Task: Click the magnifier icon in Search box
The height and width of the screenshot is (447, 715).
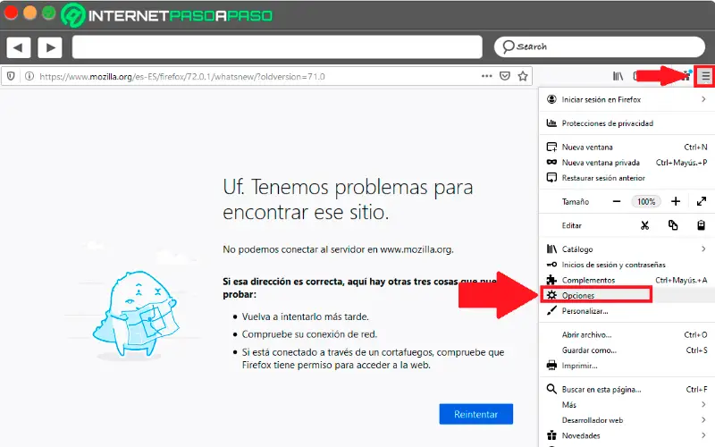Action: click(x=508, y=46)
